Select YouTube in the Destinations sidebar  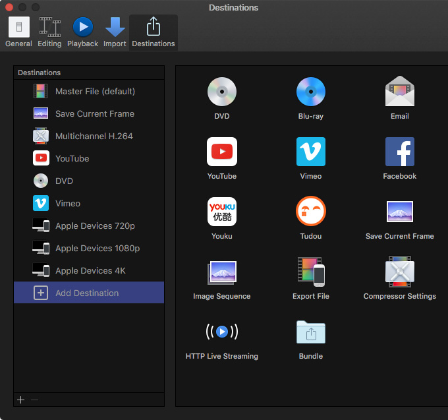(x=89, y=158)
